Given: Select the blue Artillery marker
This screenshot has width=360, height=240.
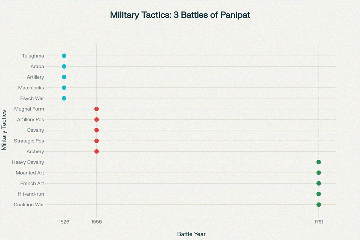Looking at the screenshot, I should tap(64, 77).
